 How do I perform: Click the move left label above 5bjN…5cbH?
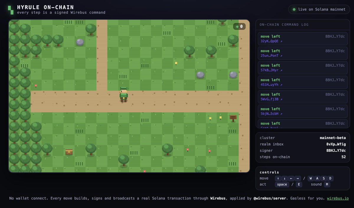tap(271, 109)
